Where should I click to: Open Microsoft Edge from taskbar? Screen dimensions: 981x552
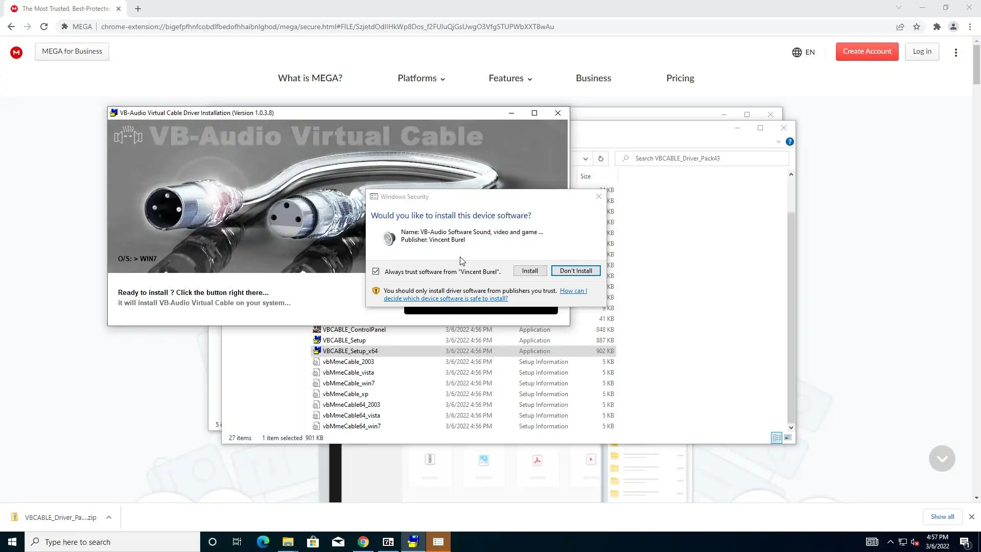click(263, 542)
